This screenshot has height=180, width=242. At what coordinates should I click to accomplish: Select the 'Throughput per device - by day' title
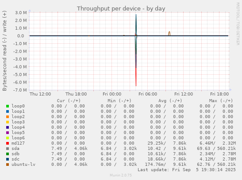pos(121,9)
